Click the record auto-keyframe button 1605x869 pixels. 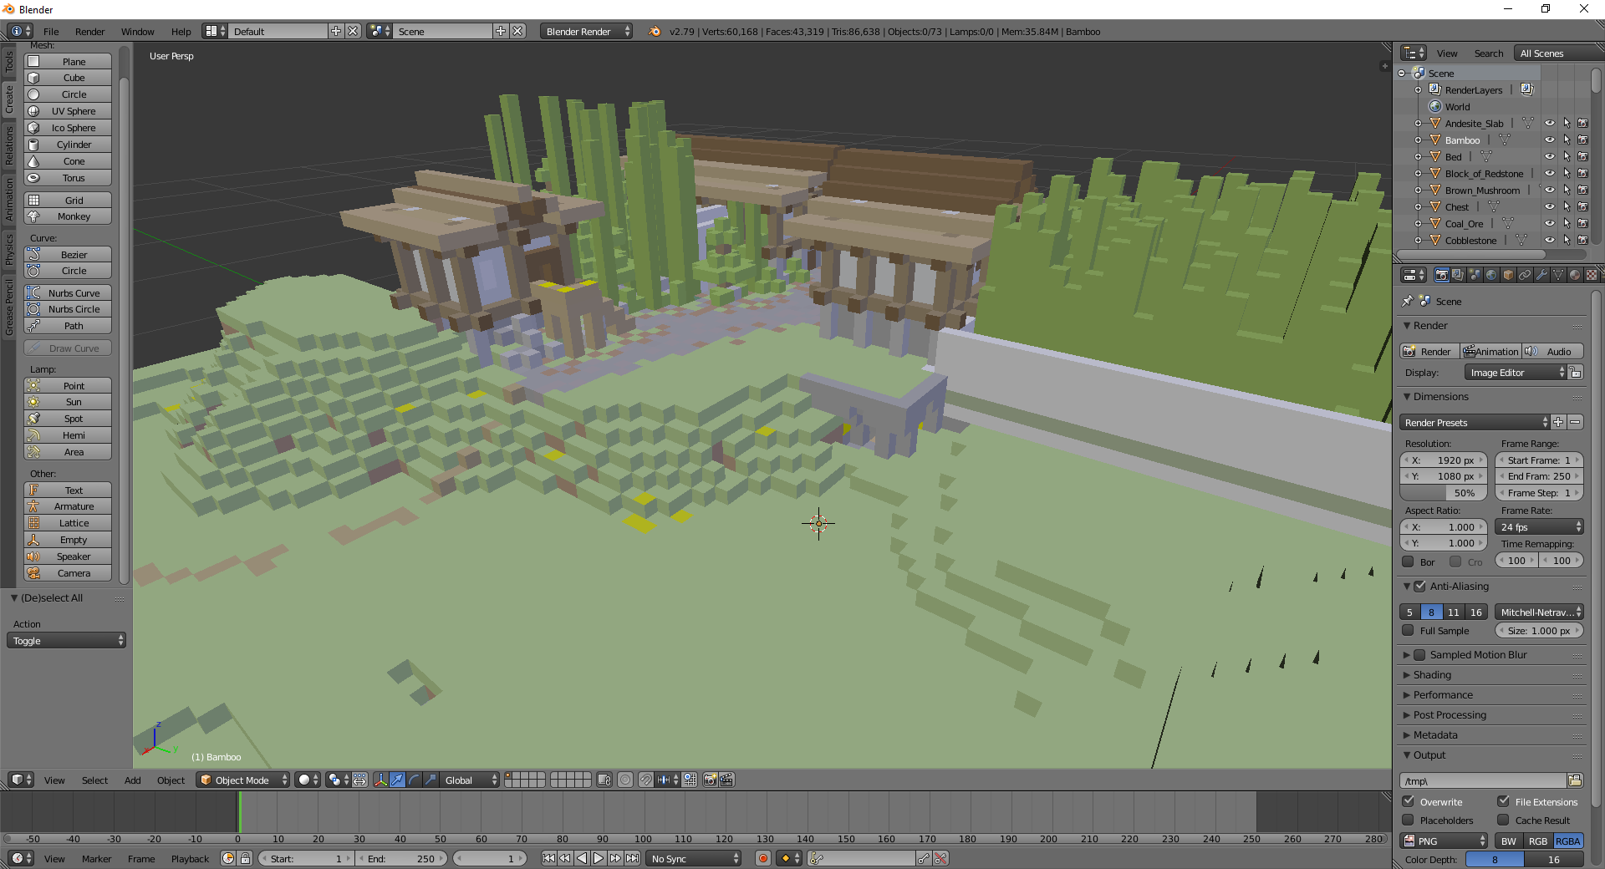click(762, 858)
